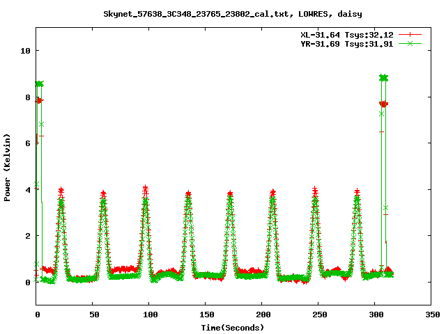Click the red calibration plateau near 305 seconds
Screen dimensions: 446x334
point(383,104)
